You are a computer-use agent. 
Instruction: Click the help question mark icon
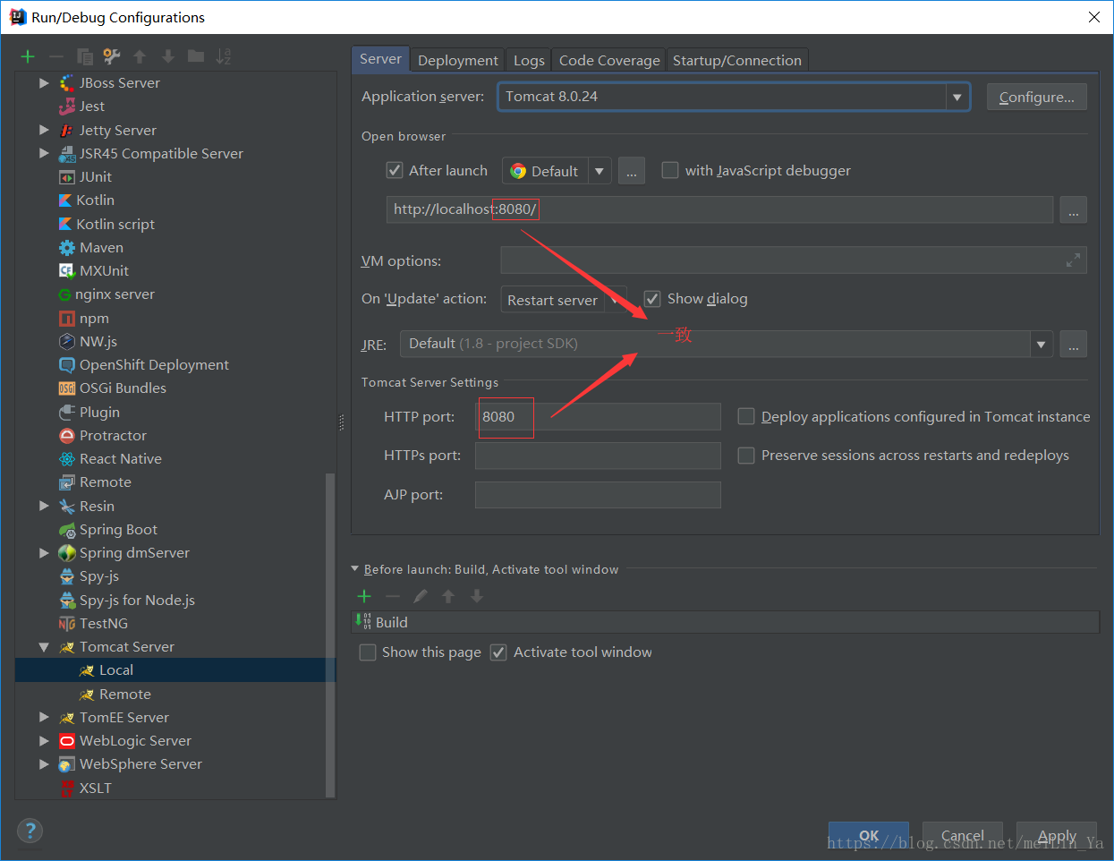pyautogui.click(x=30, y=831)
